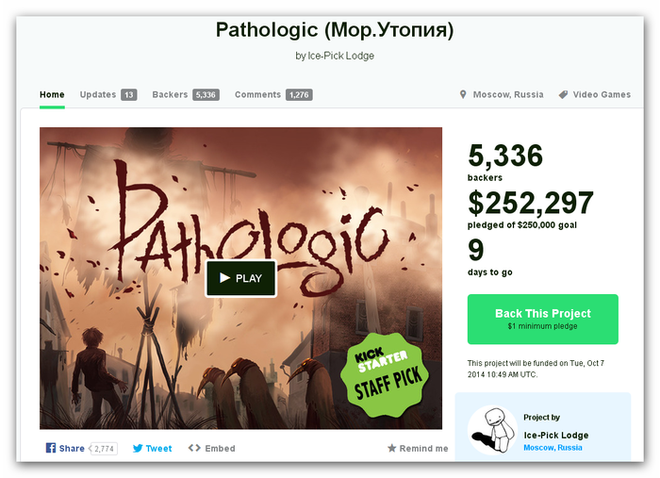Click the Moscow, Russia link under the creator name
Viewport: 660px width, 478px height.
pyautogui.click(x=553, y=448)
